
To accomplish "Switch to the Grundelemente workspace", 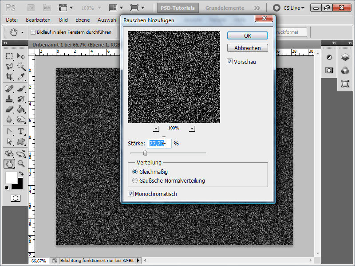I will click(225, 8).
